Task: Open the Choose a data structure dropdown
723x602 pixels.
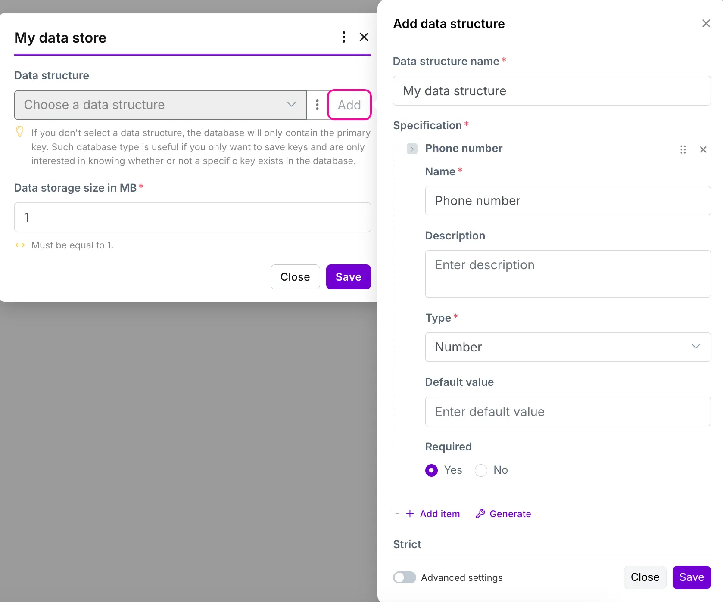Action: click(x=160, y=105)
